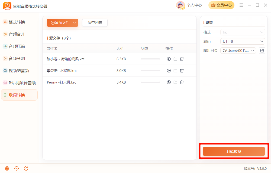Start conversion with 开始转换 button

point(234,151)
